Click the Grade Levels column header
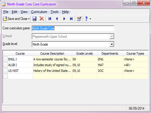 click(85, 53)
